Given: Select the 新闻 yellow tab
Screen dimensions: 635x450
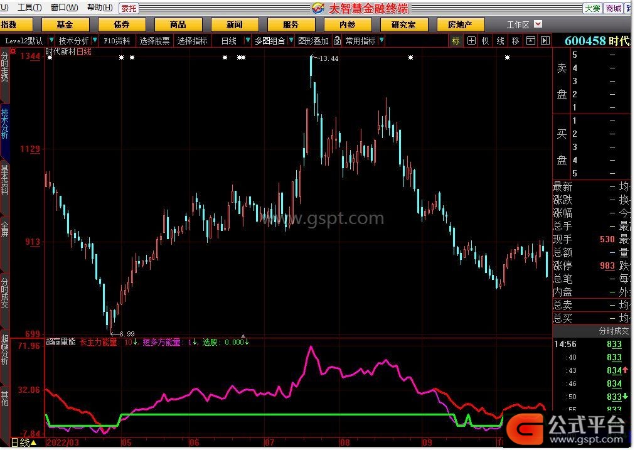Looking at the screenshot, I should tap(235, 24).
